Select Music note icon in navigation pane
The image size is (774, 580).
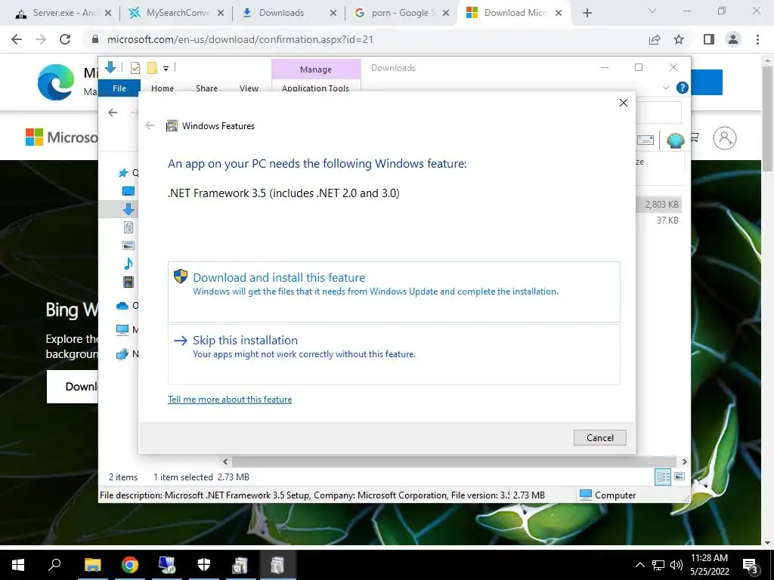point(128,264)
